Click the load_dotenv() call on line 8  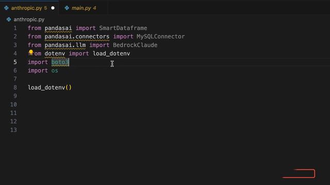click(x=49, y=87)
